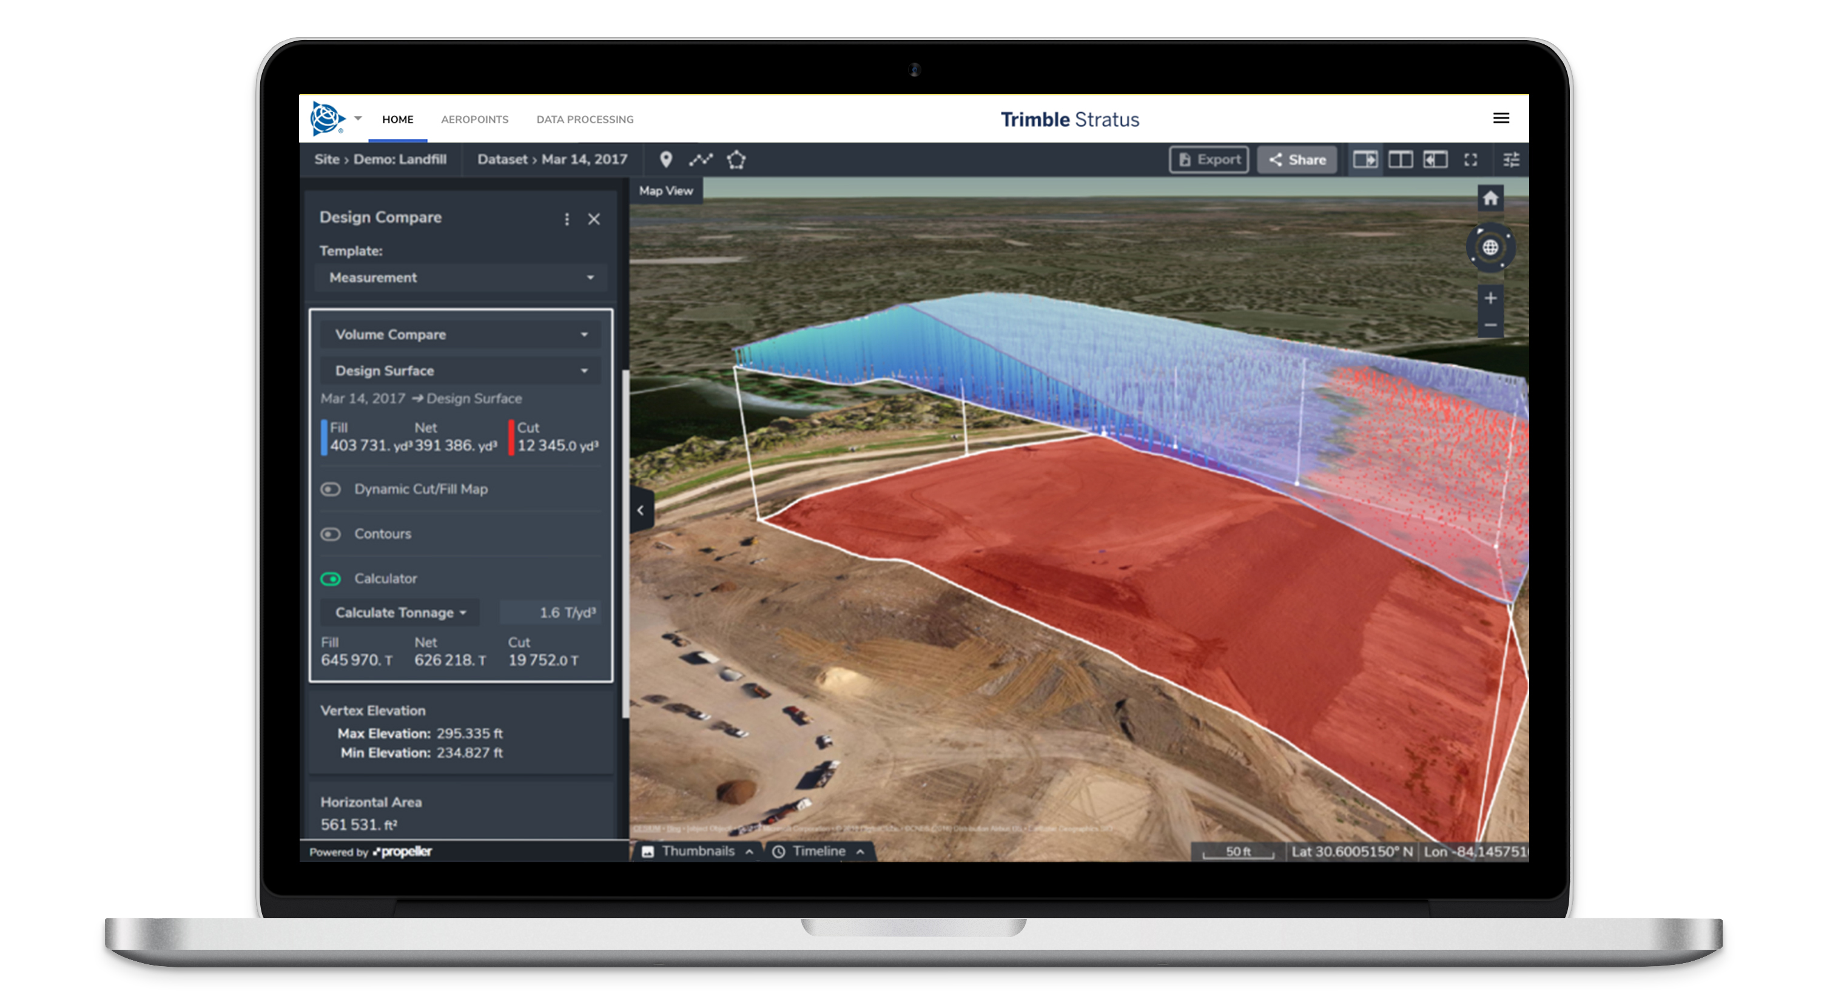Turn on the Contours toggle
The width and height of the screenshot is (1824, 991).
(x=331, y=534)
